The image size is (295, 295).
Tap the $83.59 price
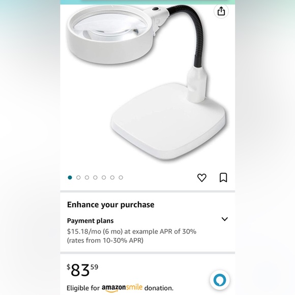pos(82,270)
